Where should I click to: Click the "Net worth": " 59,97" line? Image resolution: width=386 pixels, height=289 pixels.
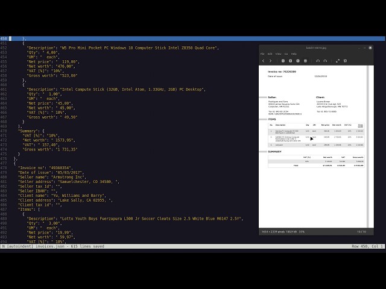pyautogui.click(x=51, y=237)
